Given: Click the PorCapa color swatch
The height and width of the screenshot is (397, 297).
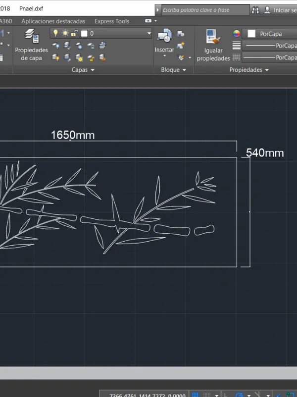Looking at the screenshot, I should pos(251,34).
